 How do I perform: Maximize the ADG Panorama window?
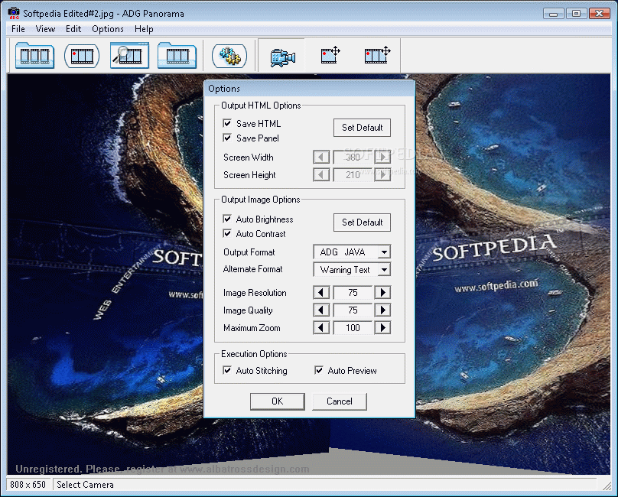click(x=576, y=14)
